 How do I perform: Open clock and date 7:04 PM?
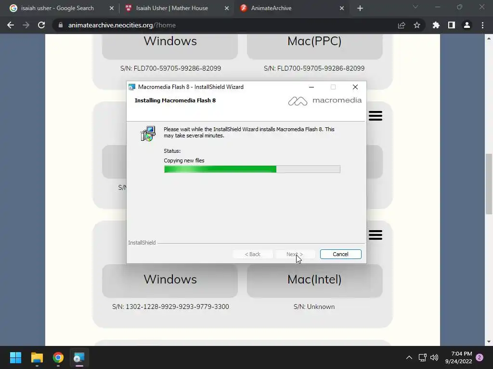458,357
